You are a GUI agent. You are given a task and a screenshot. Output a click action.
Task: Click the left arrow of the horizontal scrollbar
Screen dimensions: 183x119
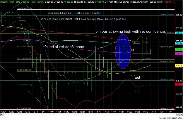[x=2, y=115]
